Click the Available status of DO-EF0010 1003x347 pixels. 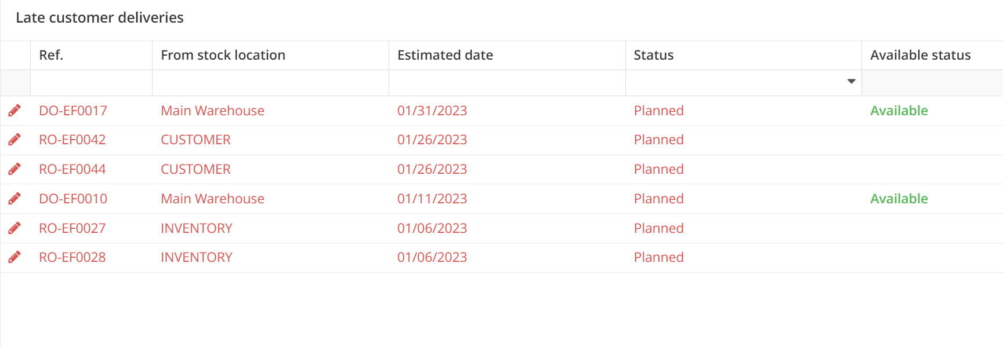pyautogui.click(x=899, y=199)
